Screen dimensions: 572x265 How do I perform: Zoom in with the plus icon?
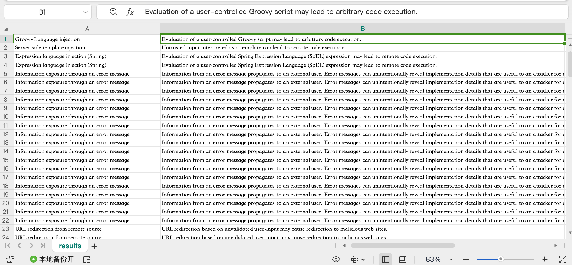545,259
